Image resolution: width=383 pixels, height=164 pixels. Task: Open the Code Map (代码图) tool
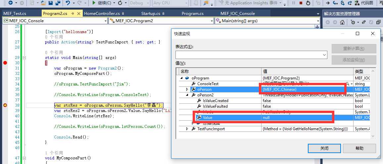coord(364,3)
